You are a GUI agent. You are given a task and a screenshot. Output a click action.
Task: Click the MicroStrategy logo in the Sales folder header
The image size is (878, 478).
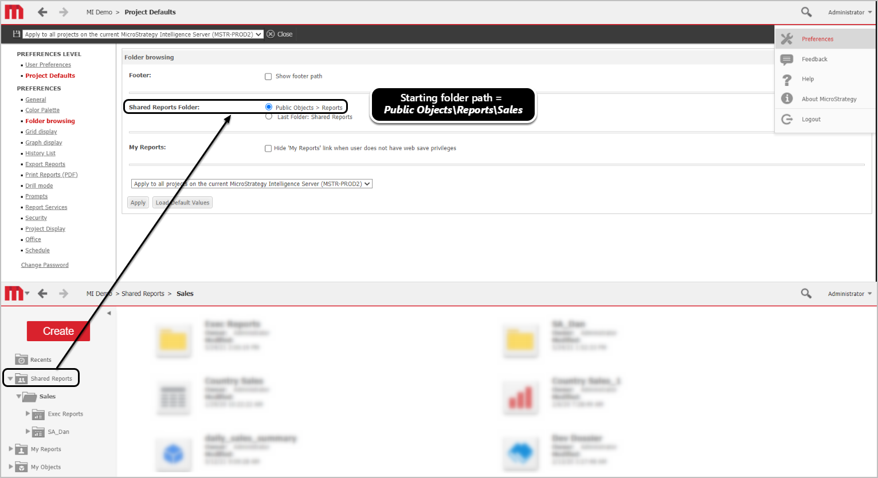coord(14,294)
